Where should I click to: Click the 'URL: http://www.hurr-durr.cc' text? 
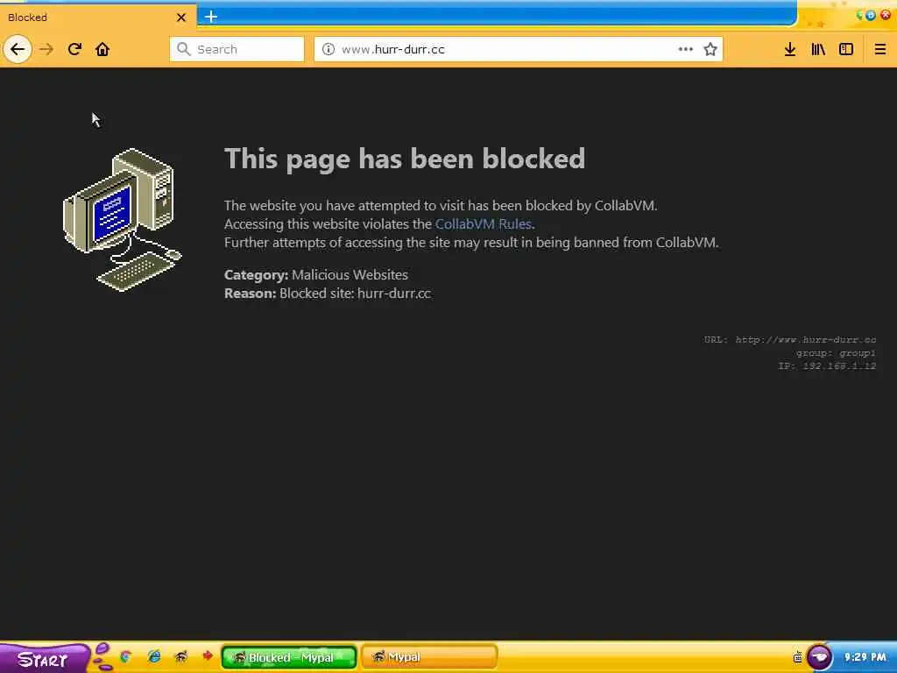click(x=790, y=339)
